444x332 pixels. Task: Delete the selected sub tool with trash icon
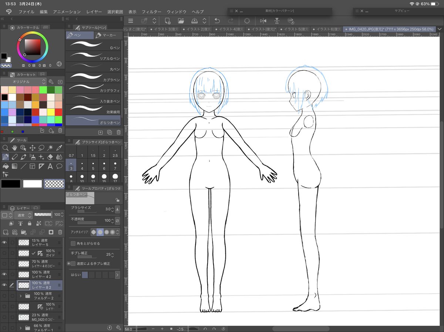click(118, 132)
